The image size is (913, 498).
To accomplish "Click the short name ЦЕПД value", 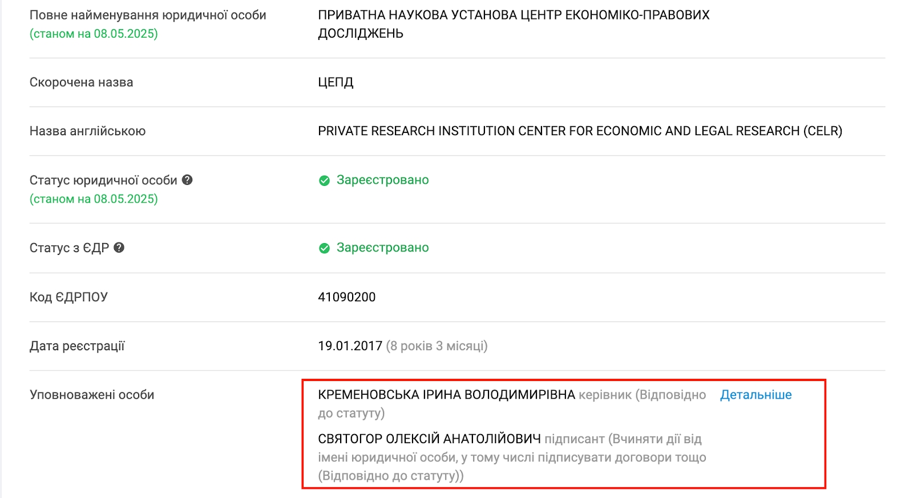I will [x=336, y=82].
